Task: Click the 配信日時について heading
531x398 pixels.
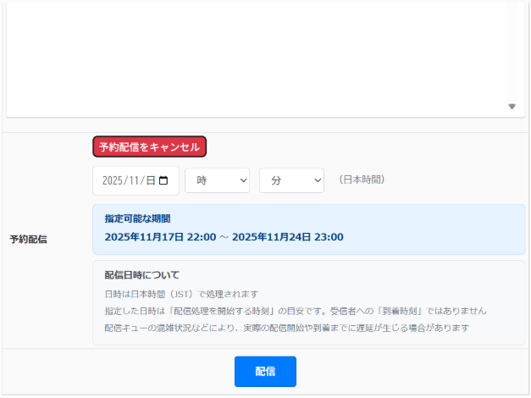Action: tap(141, 275)
